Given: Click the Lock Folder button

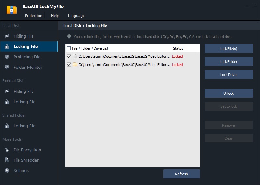Looking at the screenshot, I should tap(229, 61).
